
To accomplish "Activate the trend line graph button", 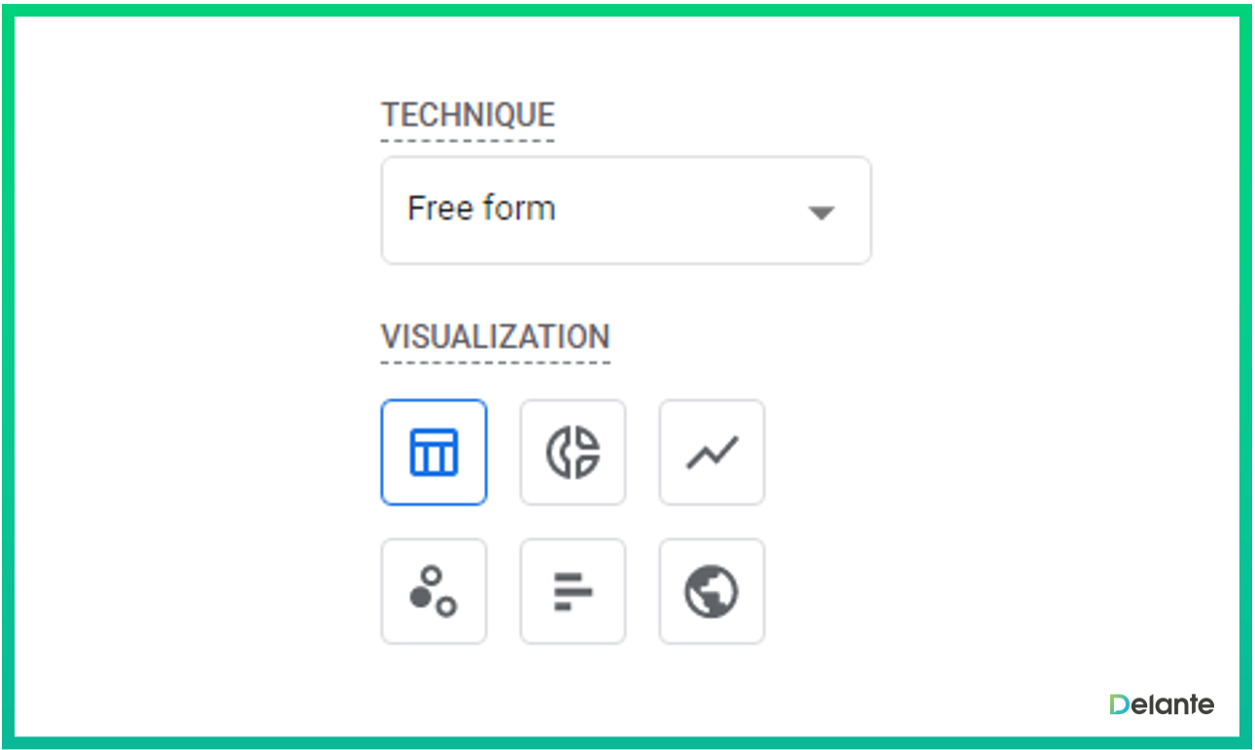I will pos(712,453).
